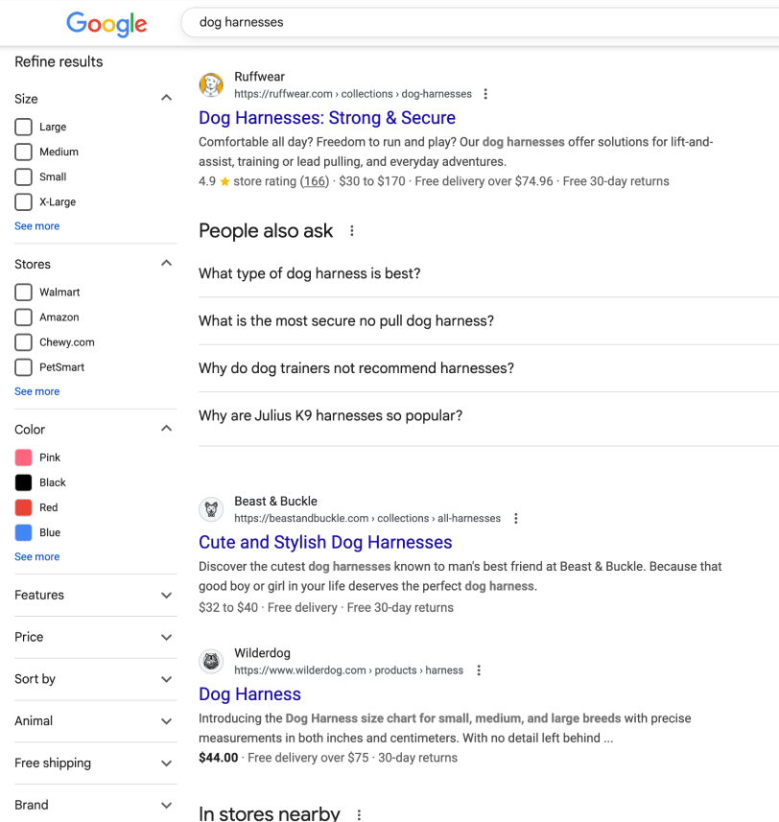Click the ruffwear.com breadcrumb URL
The image size is (779, 822).
[353, 94]
